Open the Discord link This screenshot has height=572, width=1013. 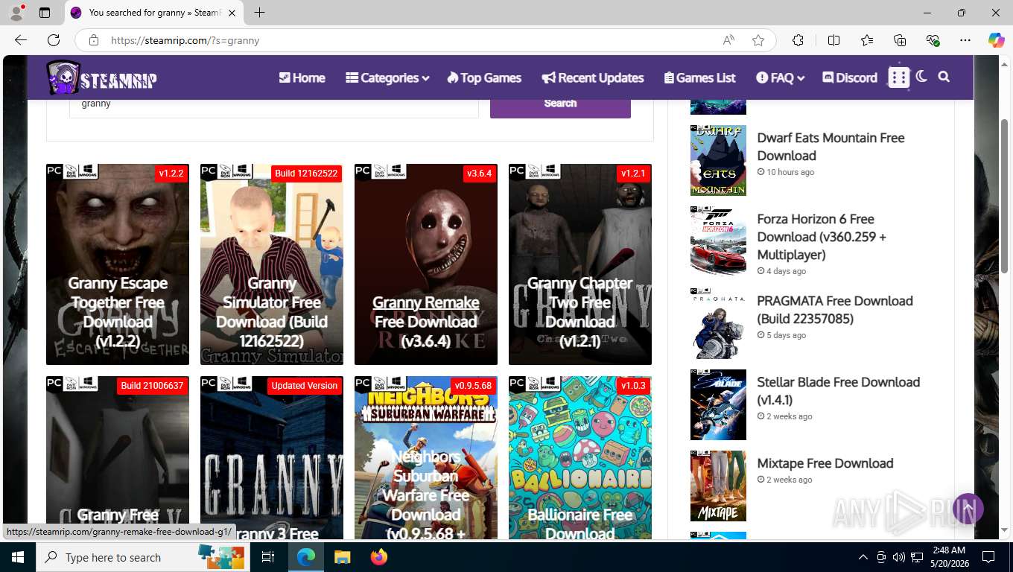coord(850,77)
